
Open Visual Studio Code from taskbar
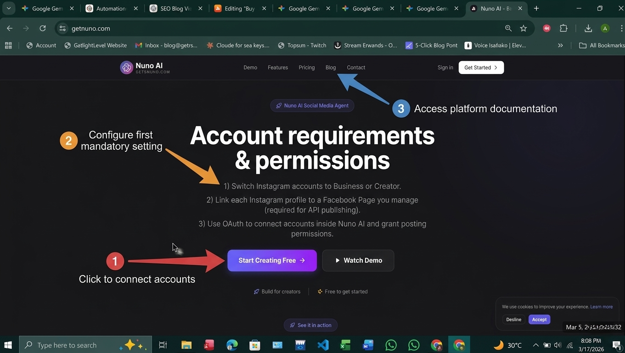pos(323,345)
